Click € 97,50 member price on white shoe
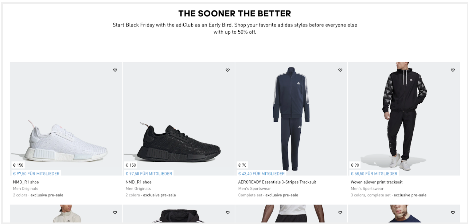This screenshot has width=468, height=224. (x=36, y=174)
